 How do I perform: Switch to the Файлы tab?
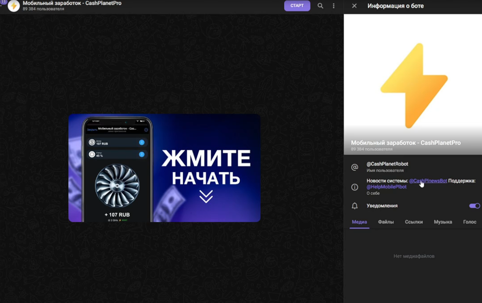click(386, 222)
